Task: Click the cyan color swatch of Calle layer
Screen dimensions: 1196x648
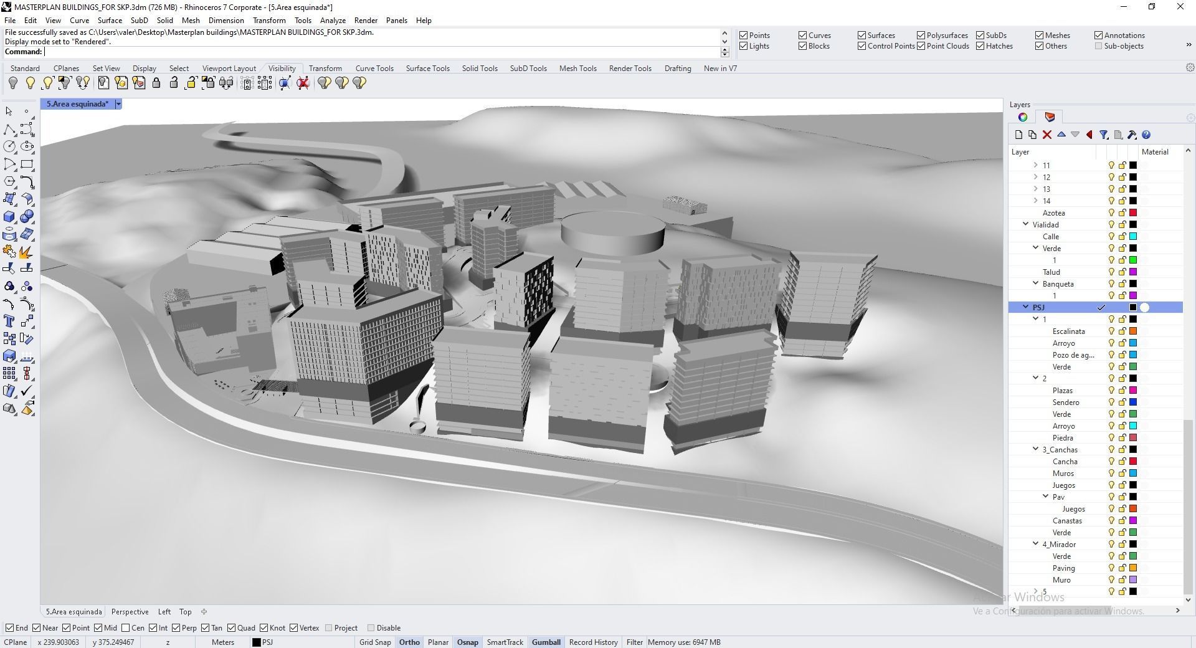Action: [x=1133, y=237]
